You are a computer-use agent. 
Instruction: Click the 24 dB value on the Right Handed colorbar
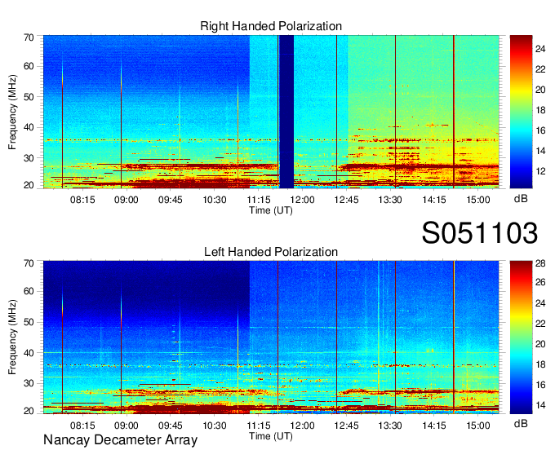click(x=540, y=49)
